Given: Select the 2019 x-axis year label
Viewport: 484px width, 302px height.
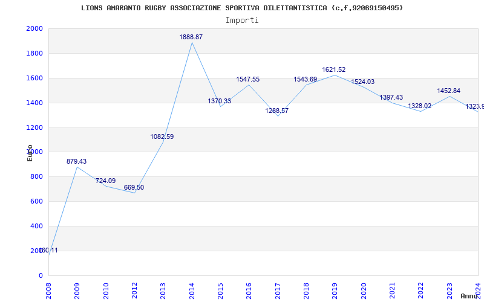Looking at the screenshot, I should pos(335,291).
